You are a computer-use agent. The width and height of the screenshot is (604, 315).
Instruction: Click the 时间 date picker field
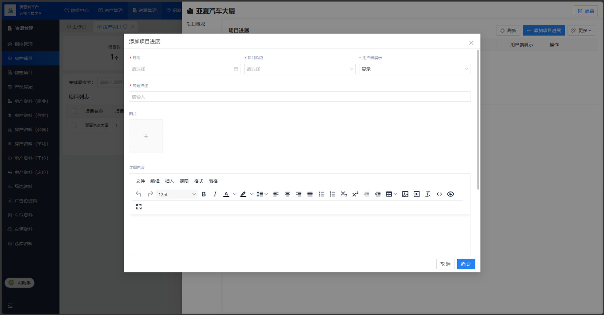[x=185, y=69]
